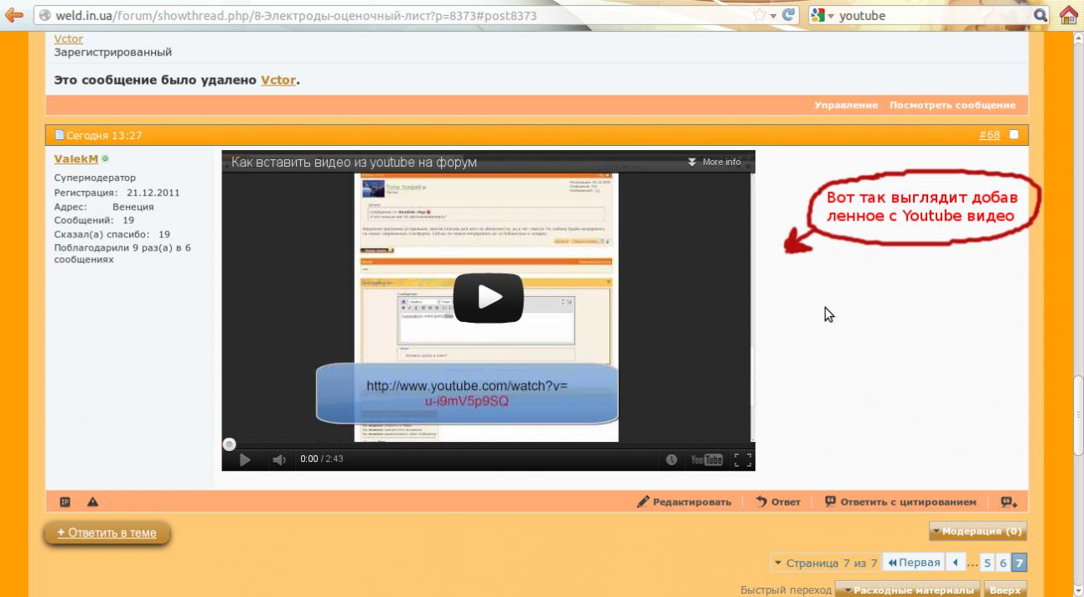Image resolution: width=1084 pixels, height=597 pixels.
Task: Go to page 5 of the thread
Action: tap(988, 563)
